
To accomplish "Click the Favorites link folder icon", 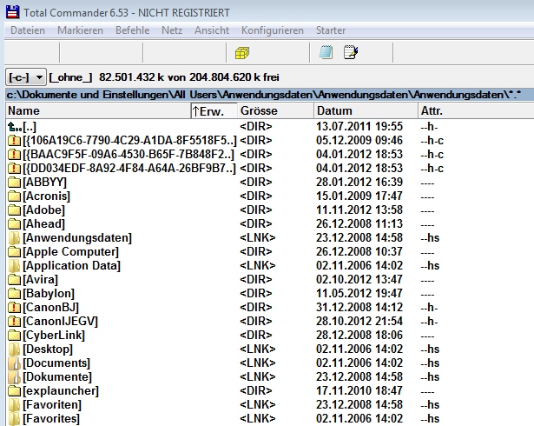I will tap(14, 419).
